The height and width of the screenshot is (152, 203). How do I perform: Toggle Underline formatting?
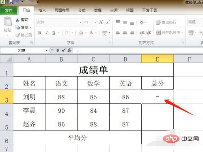[x=54, y=33]
